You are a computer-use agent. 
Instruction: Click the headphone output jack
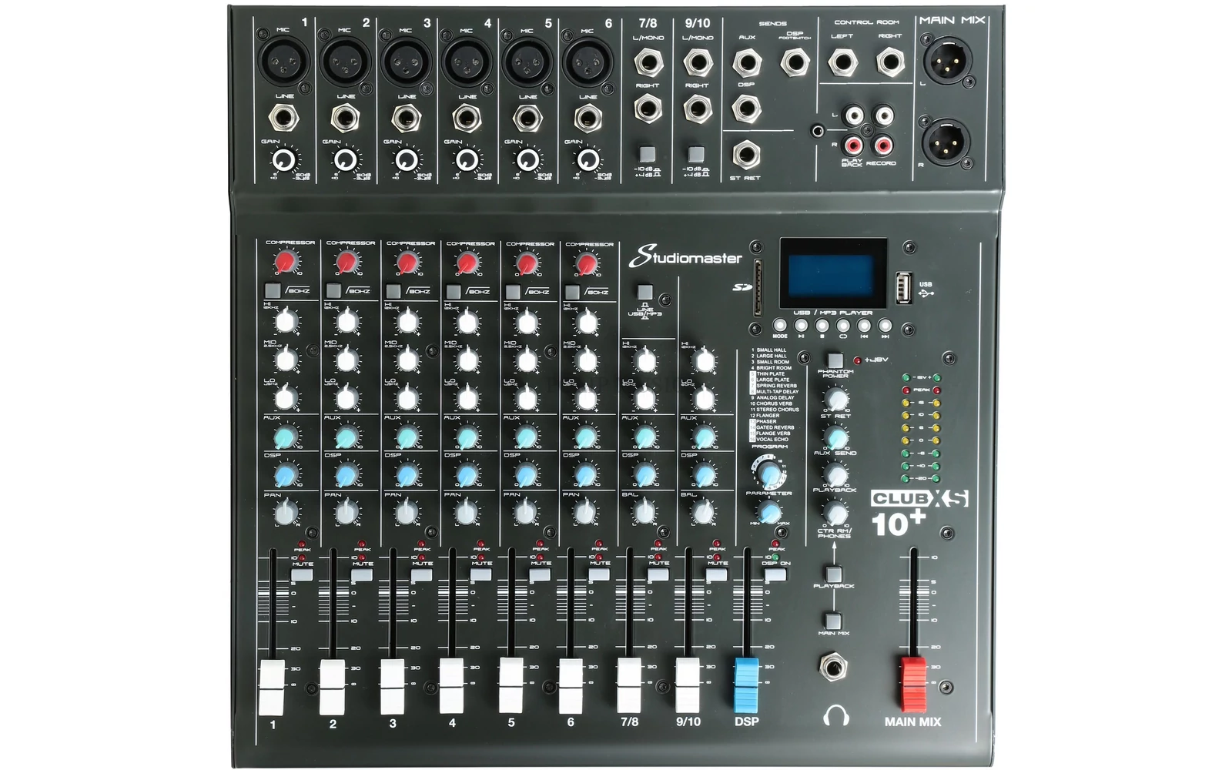point(832,666)
